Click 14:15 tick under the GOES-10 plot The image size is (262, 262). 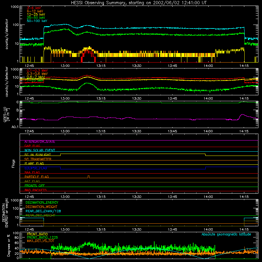[244, 131]
